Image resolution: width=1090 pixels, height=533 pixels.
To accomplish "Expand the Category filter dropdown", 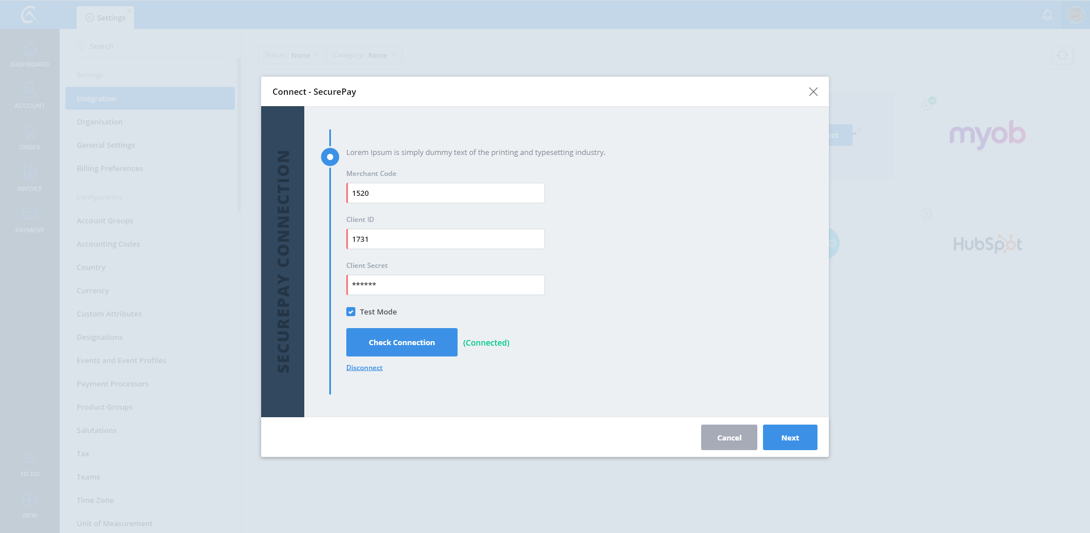I will coord(364,55).
